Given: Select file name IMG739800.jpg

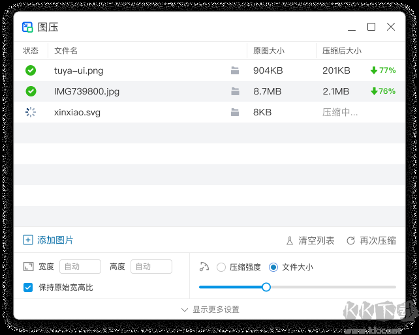Looking at the screenshot, I should pos(87,91).
